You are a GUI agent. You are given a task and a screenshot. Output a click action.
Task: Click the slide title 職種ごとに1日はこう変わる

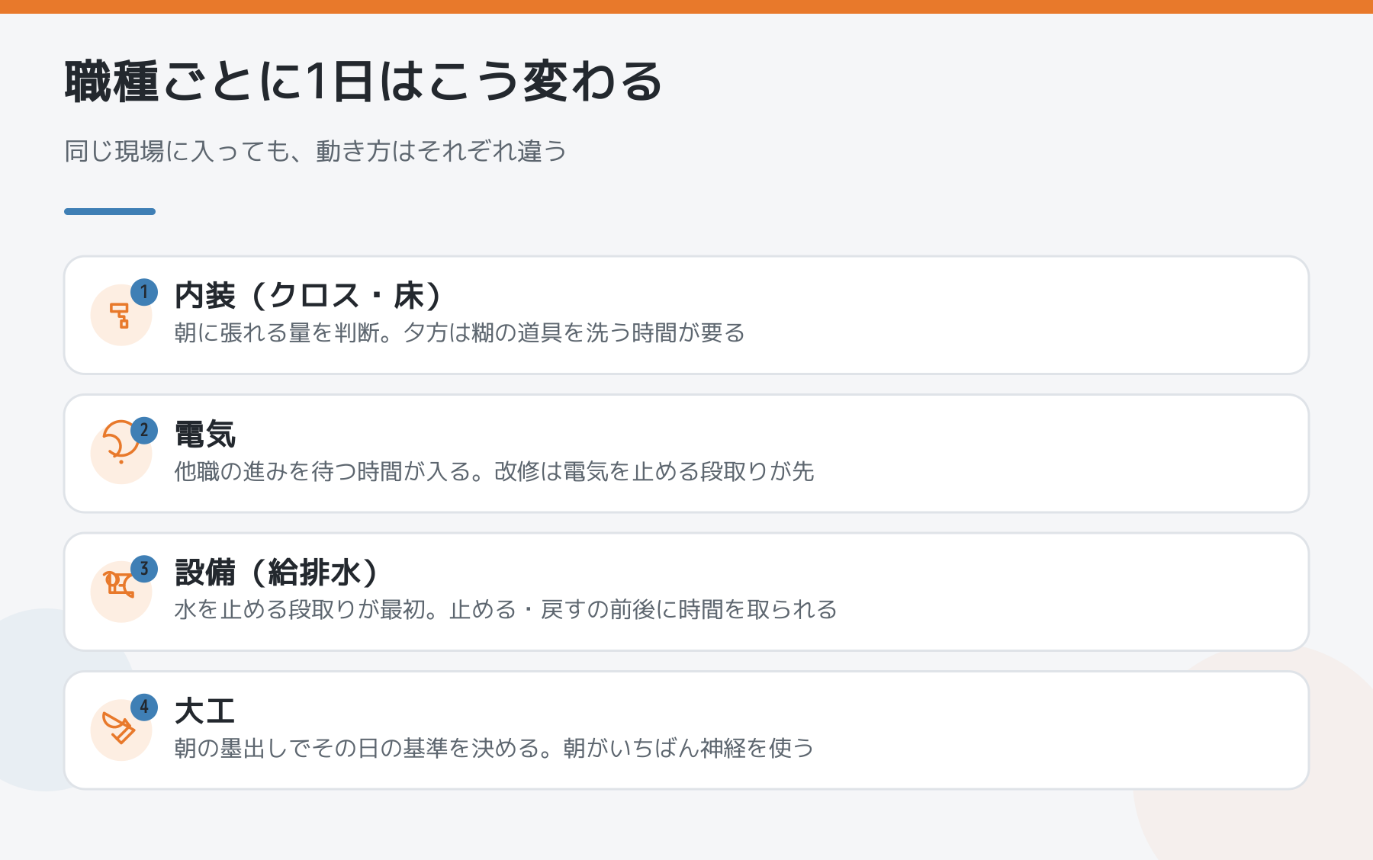(364, 82)
